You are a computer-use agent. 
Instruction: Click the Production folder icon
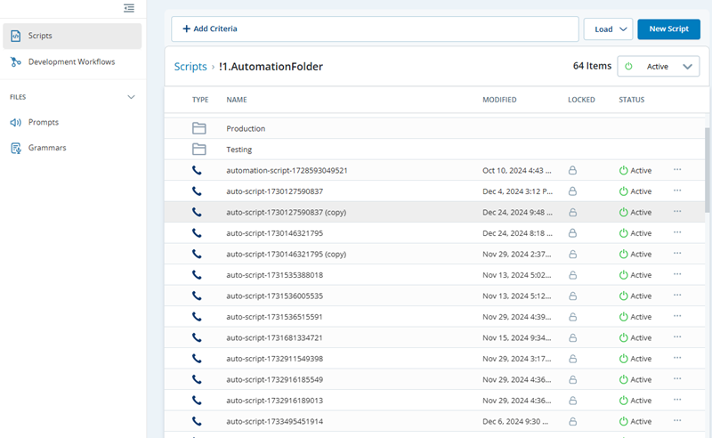[198, 128]
